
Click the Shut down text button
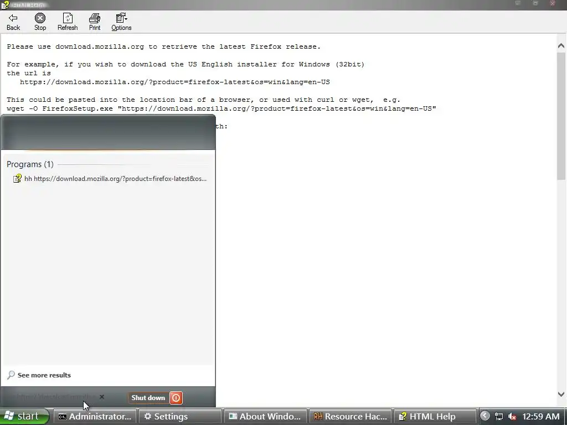[148, 398]
